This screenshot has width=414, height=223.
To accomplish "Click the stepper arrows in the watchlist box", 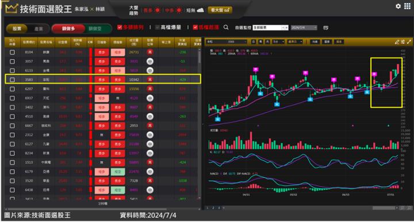I will [285, 28].
